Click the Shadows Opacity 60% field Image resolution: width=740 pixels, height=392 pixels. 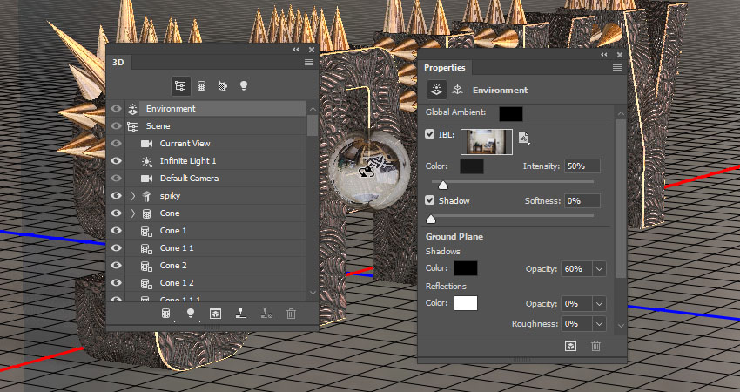[576, 268]
